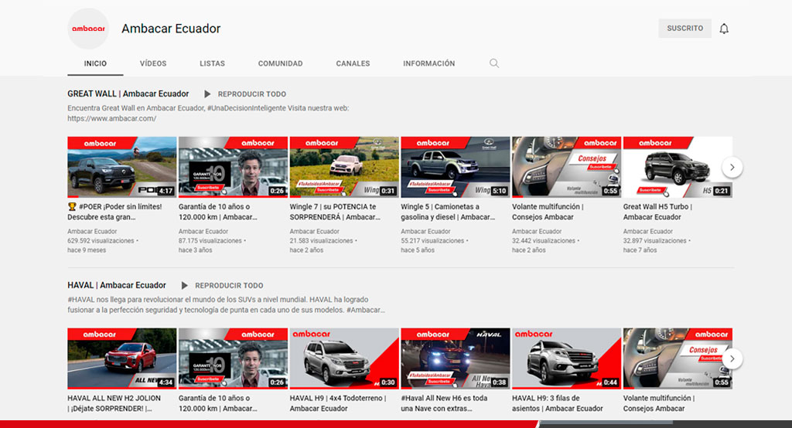Open Volante multifunción thumbnail in HAVAL row
Screen dimensions: 792x428
tap(678, 358)
